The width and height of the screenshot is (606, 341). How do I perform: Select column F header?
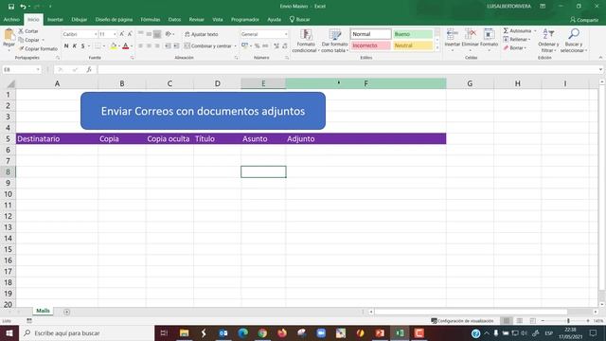[x=365, y=83]
